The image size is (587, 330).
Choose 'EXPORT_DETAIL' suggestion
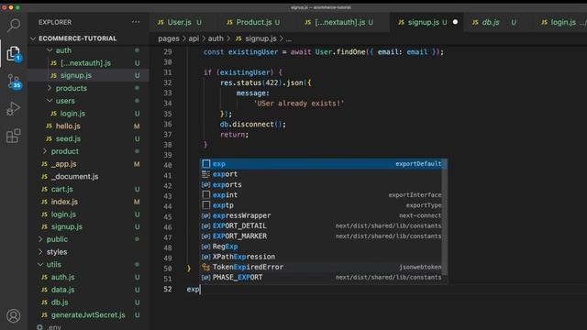(321, 226)
